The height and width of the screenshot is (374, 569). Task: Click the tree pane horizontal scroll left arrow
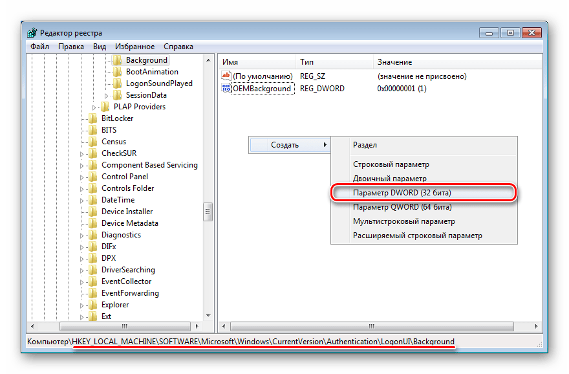[x=33, y=326]
